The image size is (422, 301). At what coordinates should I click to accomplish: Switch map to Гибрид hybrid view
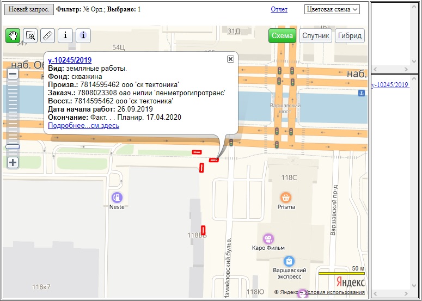350,36
